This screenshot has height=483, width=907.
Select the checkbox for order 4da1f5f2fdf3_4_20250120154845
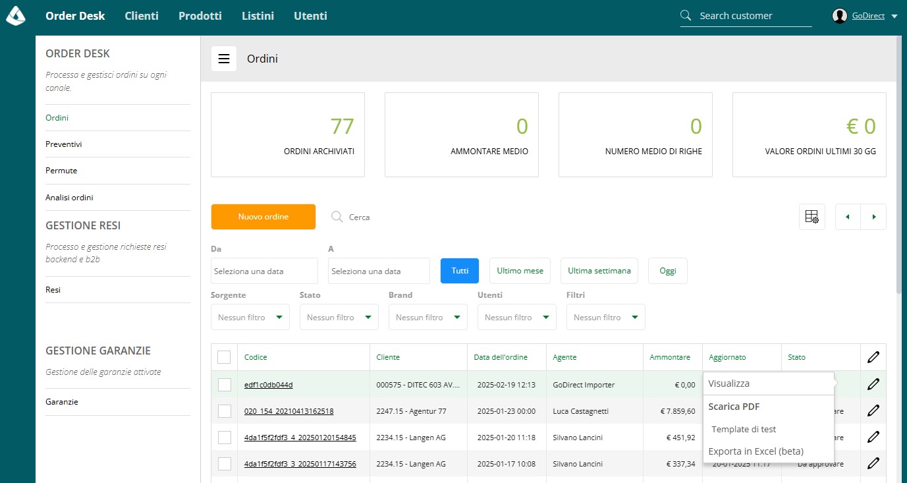coord(224,437)
